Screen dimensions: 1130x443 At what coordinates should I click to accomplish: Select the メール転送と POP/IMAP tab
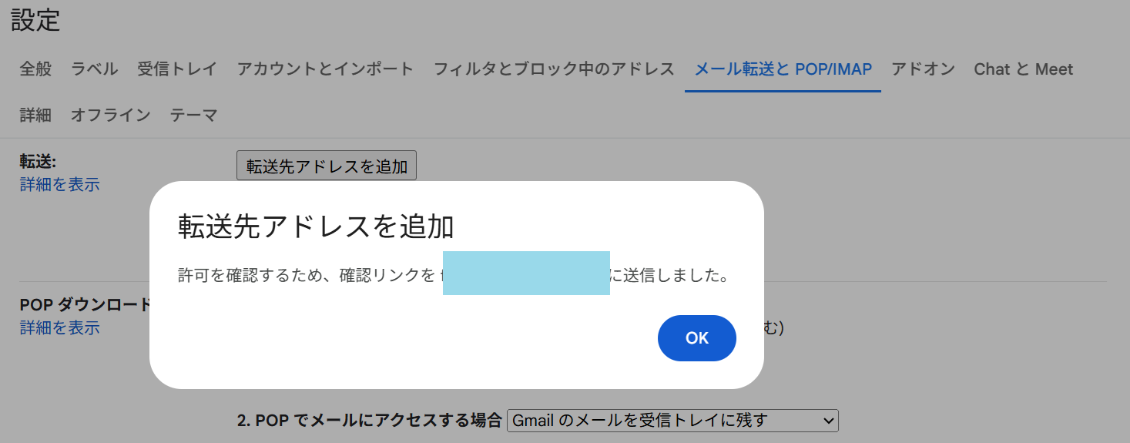[x=783, y=69]
